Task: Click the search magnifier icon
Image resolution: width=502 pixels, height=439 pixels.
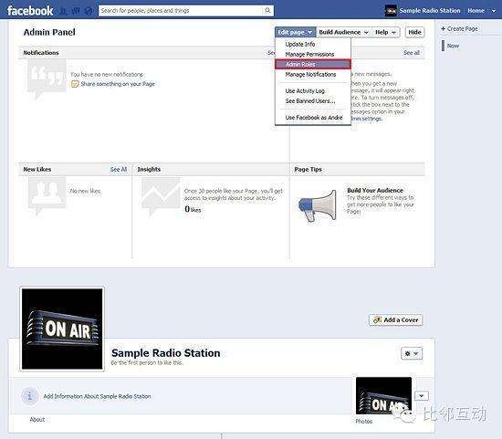Action: click(267, 11)
